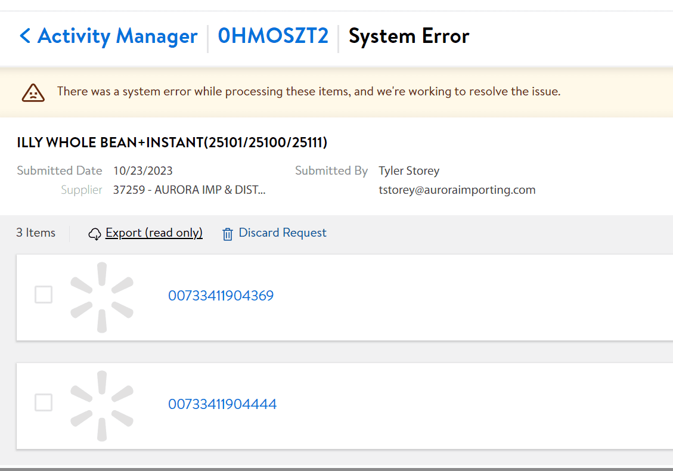Select the ILLY WHOLE BEAN+INSTANT request title
This screenshot has width=673, height=471.
click(x=172, y=142)
